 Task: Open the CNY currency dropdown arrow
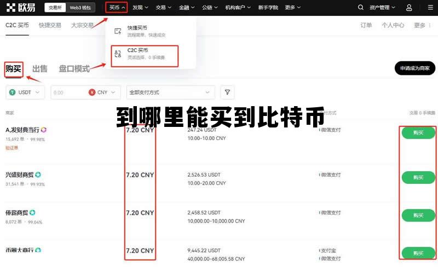pyautogui.click(x=113, y=92)
